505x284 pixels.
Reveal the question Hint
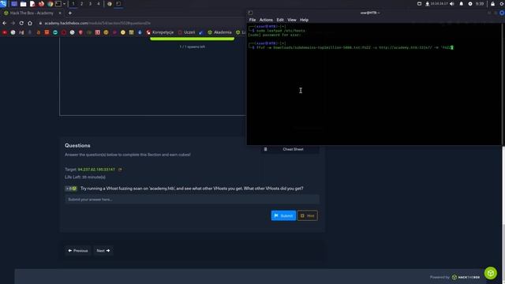pyautogui.click(x=307, y=215)
